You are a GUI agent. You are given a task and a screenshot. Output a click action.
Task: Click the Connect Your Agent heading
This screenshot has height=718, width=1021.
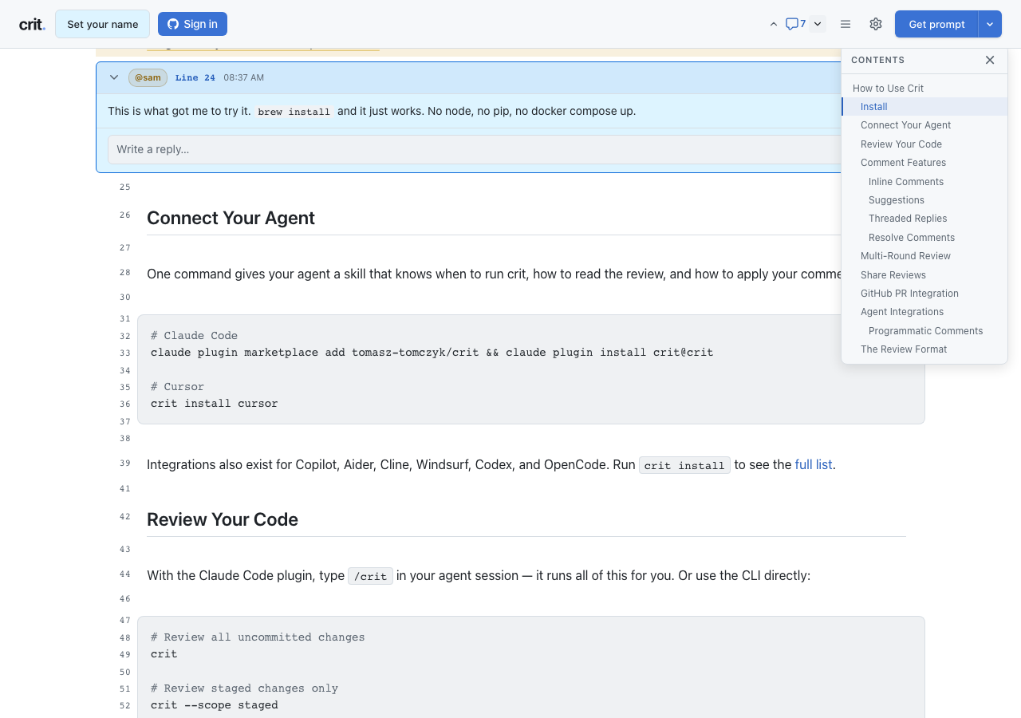[231, 218]
